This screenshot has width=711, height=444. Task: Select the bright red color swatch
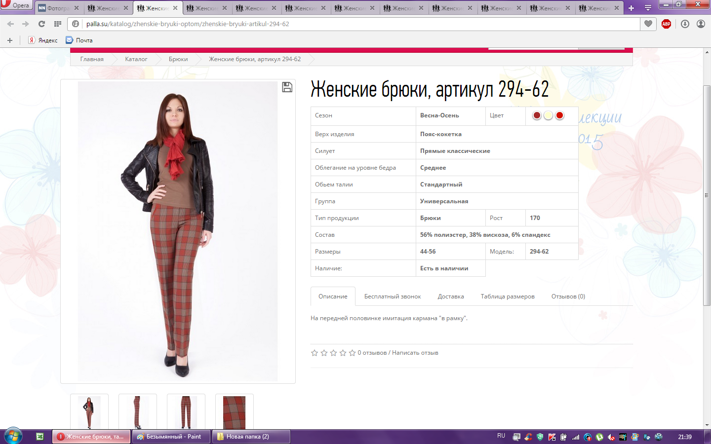pyautogui.click(x=559, y=115)
